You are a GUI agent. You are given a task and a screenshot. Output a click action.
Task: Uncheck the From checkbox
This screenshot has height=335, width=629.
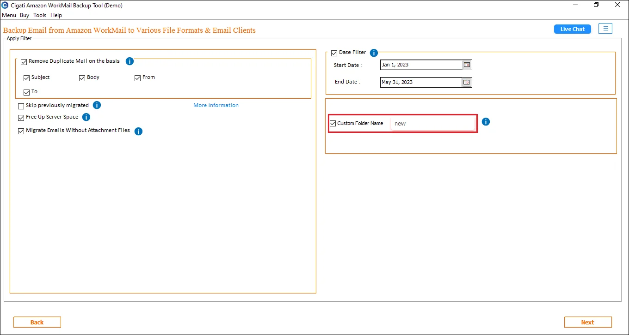coord(137,78)
